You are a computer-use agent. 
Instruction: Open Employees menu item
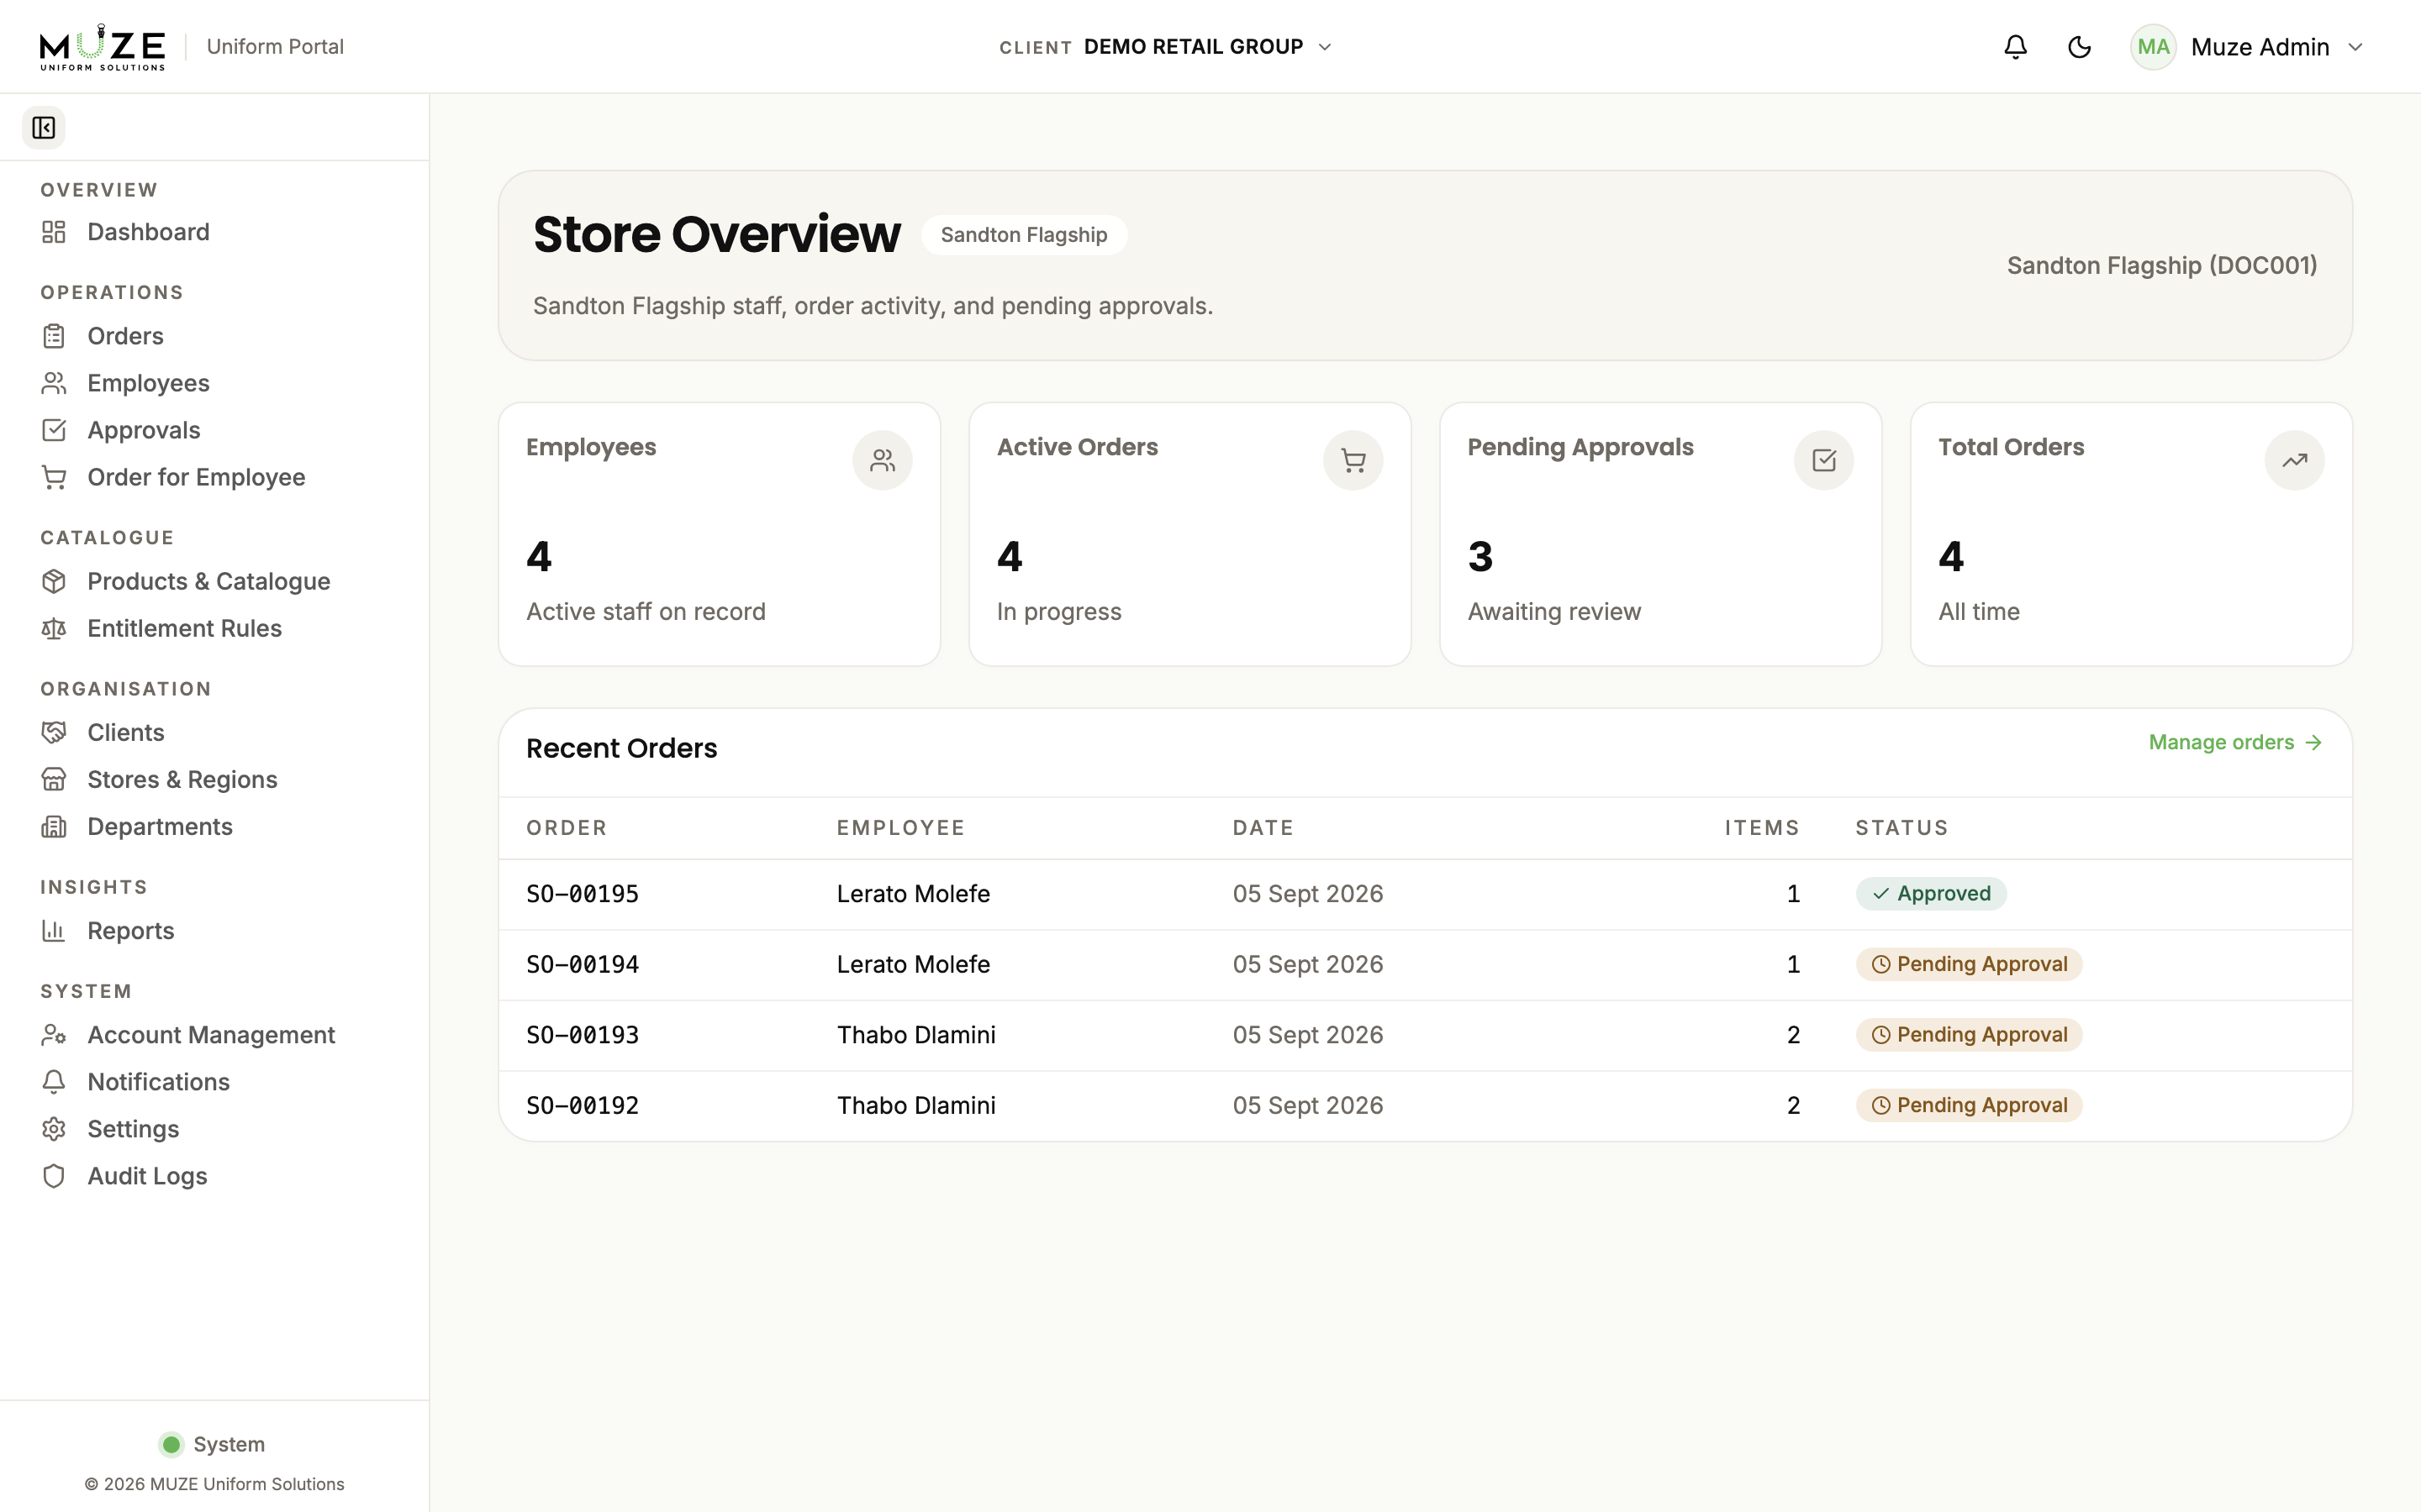[x=148, y=383]
